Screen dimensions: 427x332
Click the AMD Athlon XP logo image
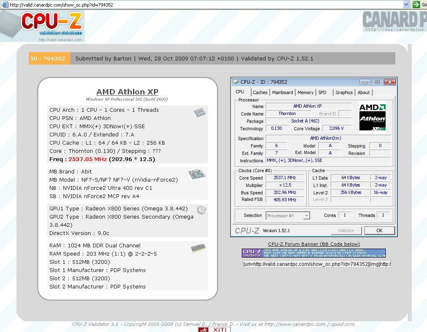372,117
